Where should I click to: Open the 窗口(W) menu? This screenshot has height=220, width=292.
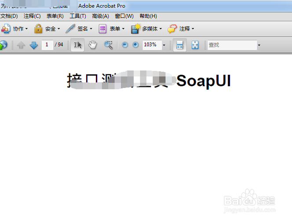click(124, 16)
